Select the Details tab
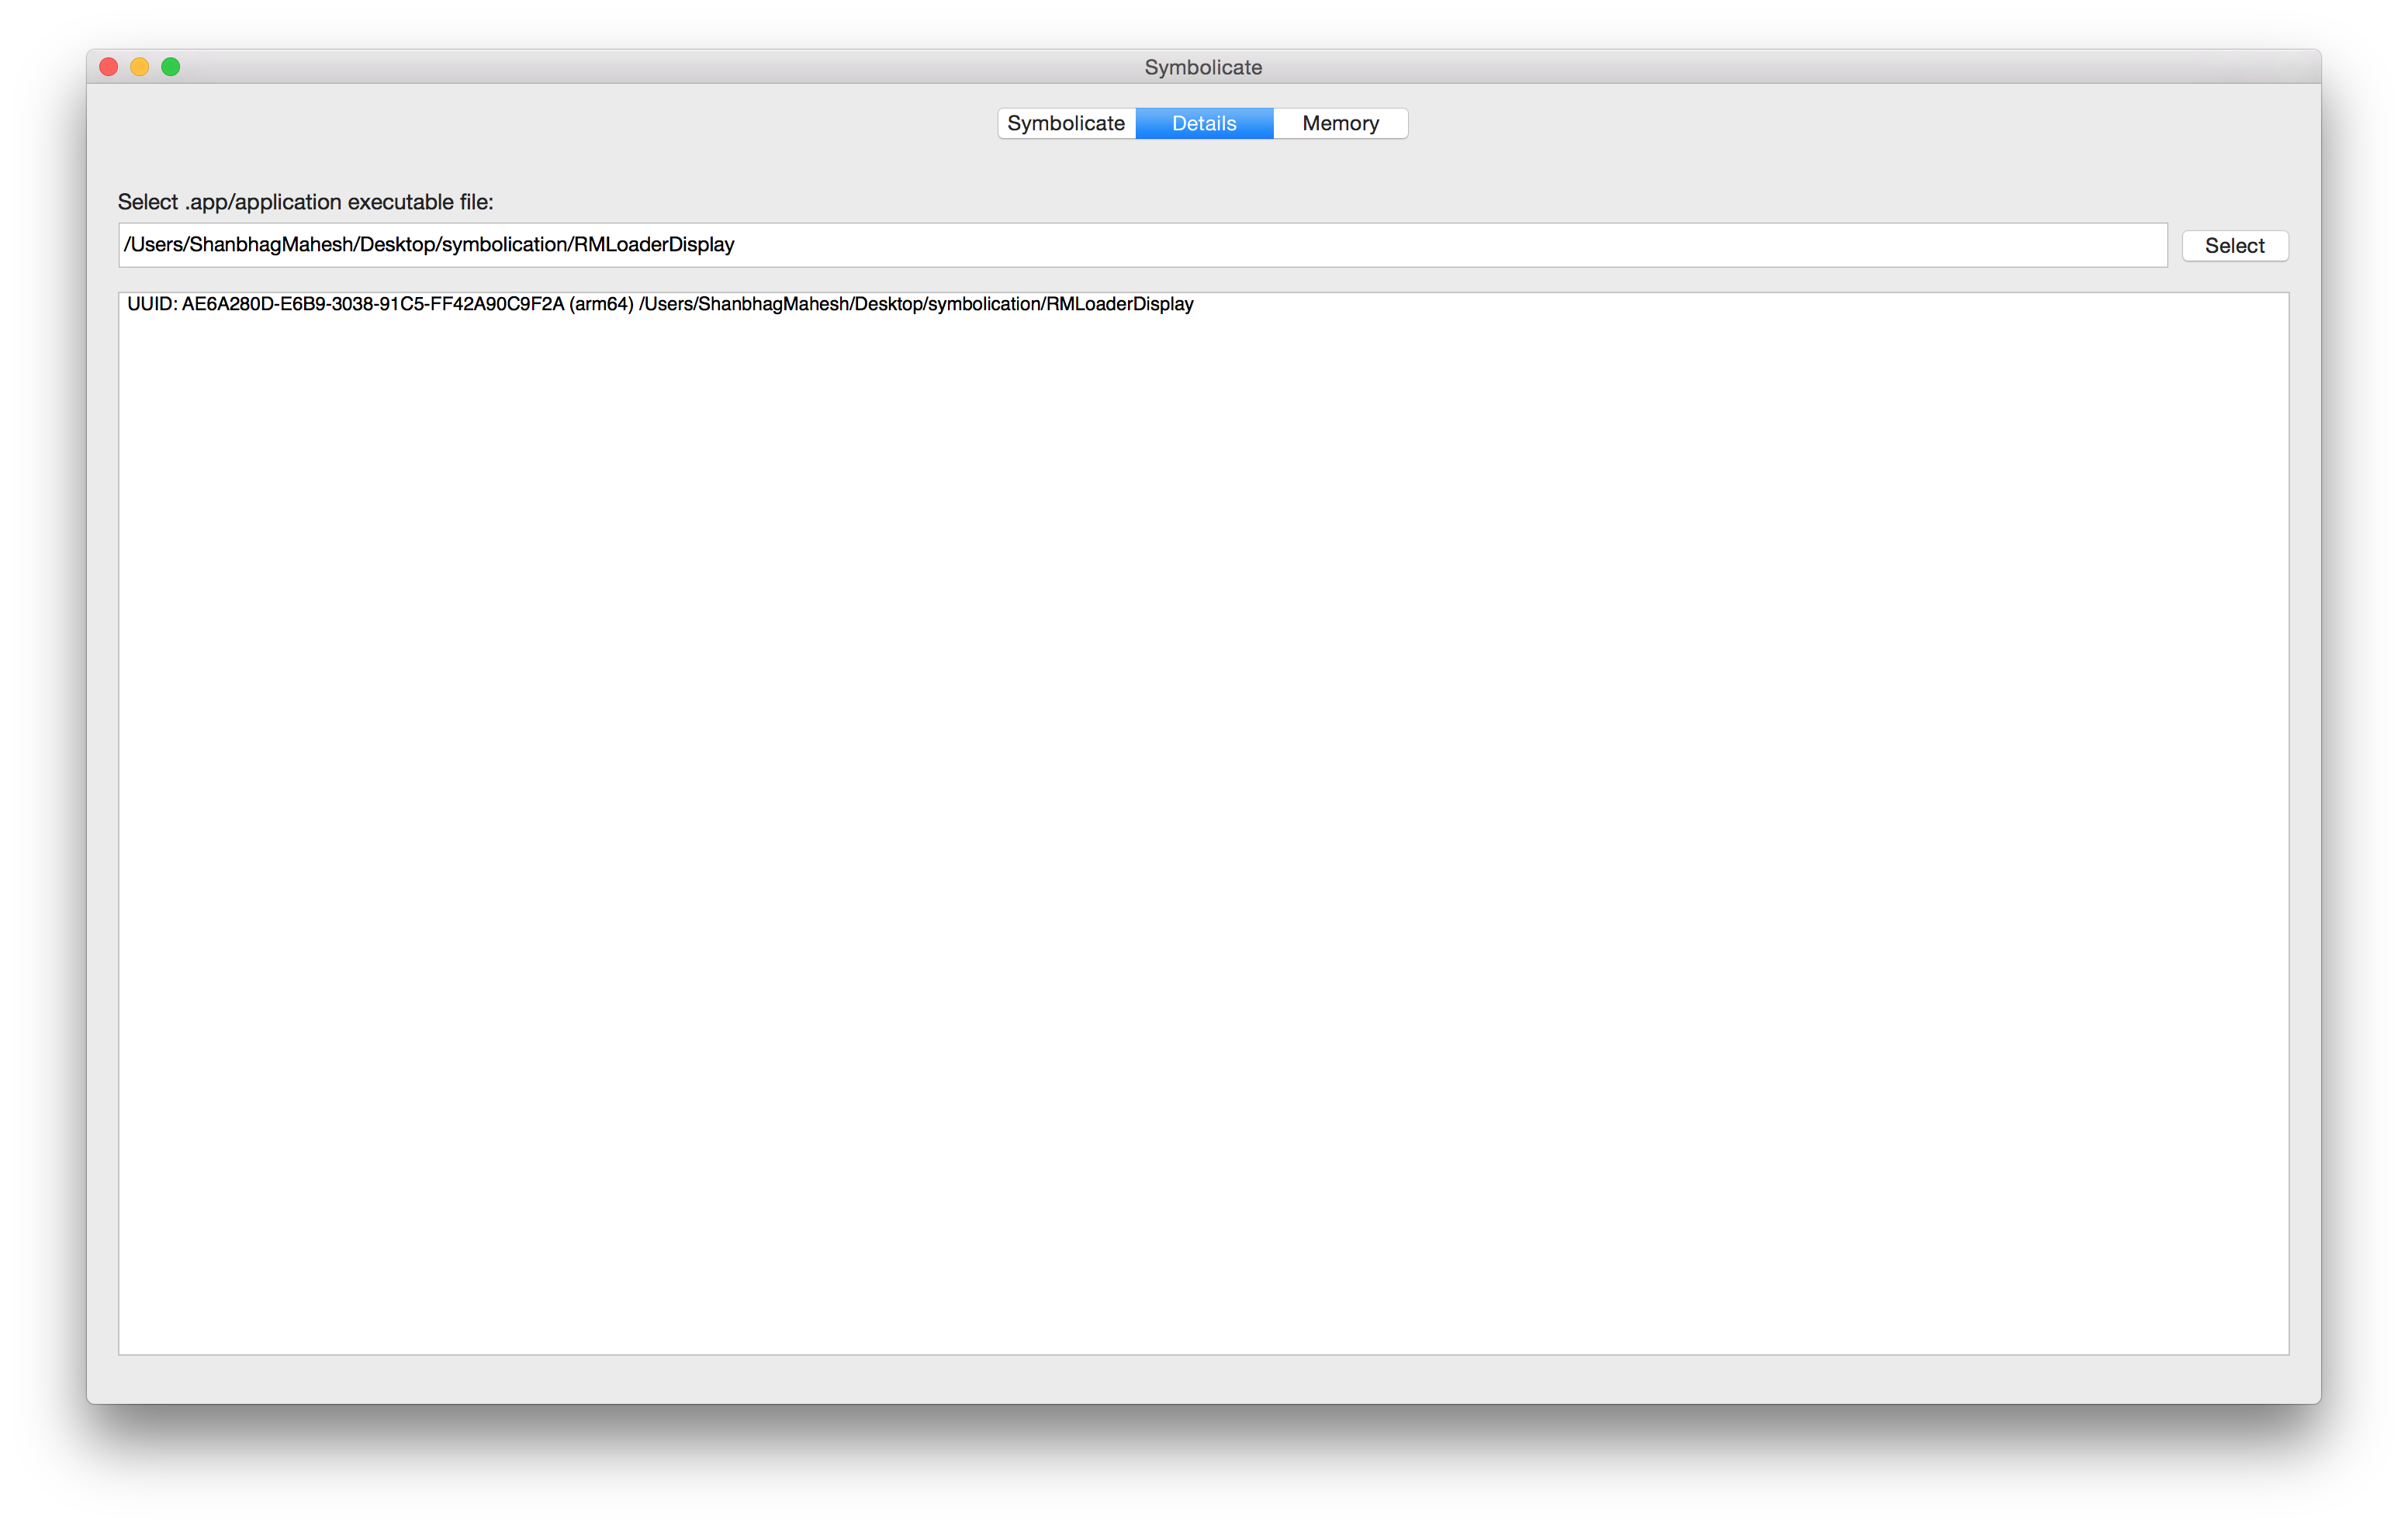Viewport: 2408px width, 1528px height. click(x=1203, y=123)
